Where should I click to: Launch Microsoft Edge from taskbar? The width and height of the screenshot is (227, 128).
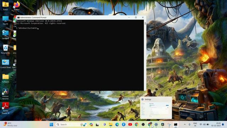(x=117, y=124)
